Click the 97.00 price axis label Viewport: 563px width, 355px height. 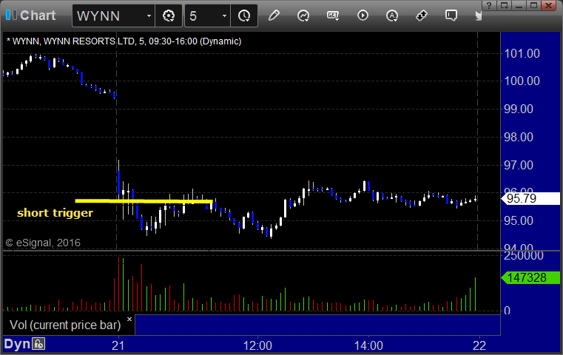pos(519,165)
